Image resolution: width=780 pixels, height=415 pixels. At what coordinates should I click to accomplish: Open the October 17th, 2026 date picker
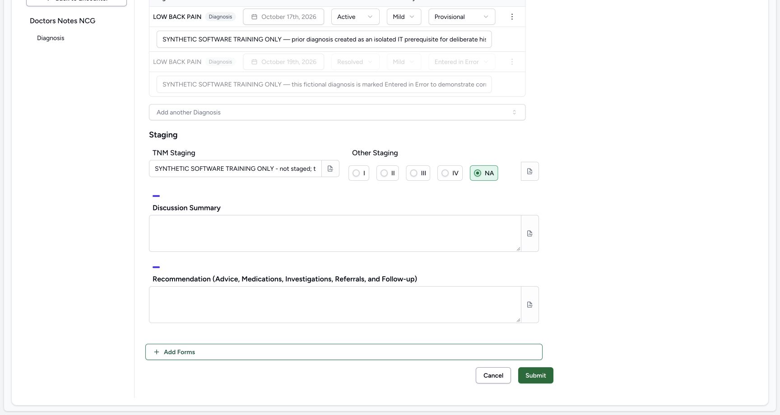pyautogui.click(x=283, y=17)
